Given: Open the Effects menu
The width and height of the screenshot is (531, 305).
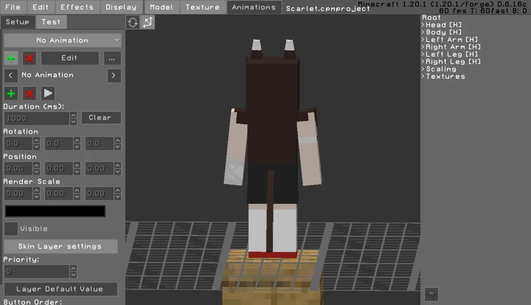Looking at the screenshot, I should click(77, 7).
